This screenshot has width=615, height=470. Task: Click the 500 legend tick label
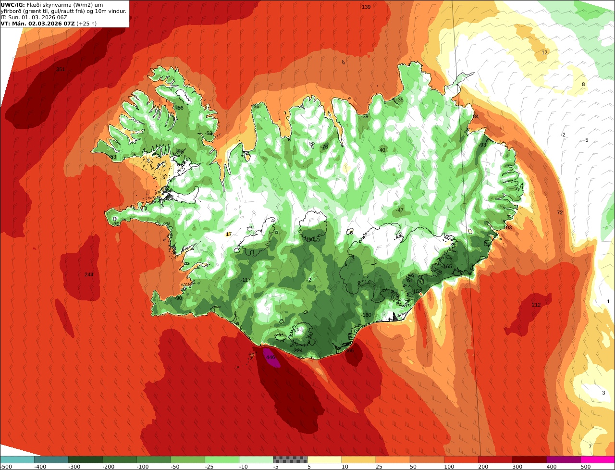click(586, 466)
